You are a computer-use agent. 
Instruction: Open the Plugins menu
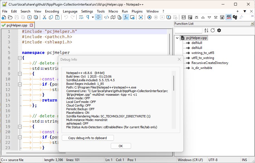tap(137, 11)
